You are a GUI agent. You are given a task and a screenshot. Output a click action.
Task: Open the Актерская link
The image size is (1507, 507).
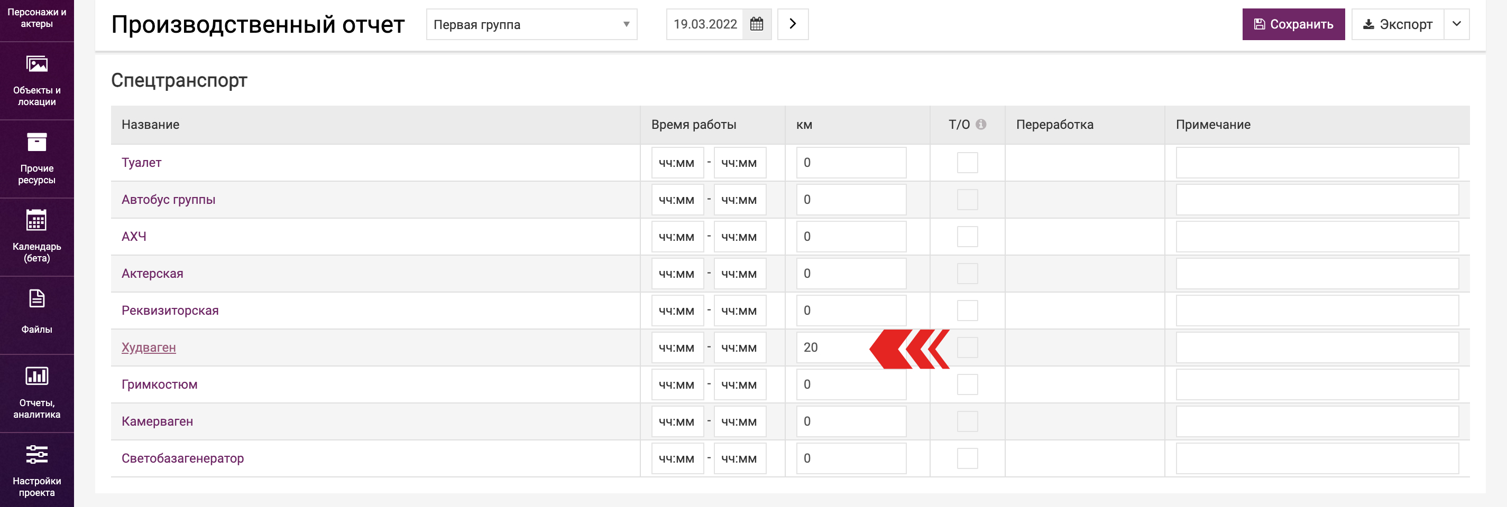click(x=152, y=274)
